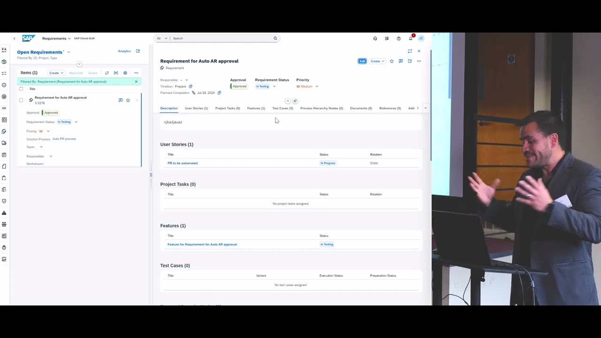Open comments icon in detail header
Viewport: 601px width, 338px height.
401,61
